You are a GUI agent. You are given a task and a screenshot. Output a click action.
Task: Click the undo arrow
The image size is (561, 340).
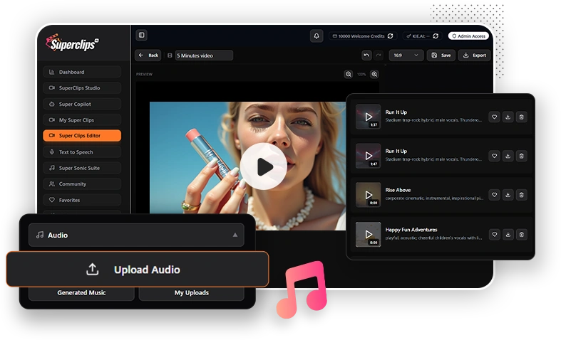[x=366, y=55]
